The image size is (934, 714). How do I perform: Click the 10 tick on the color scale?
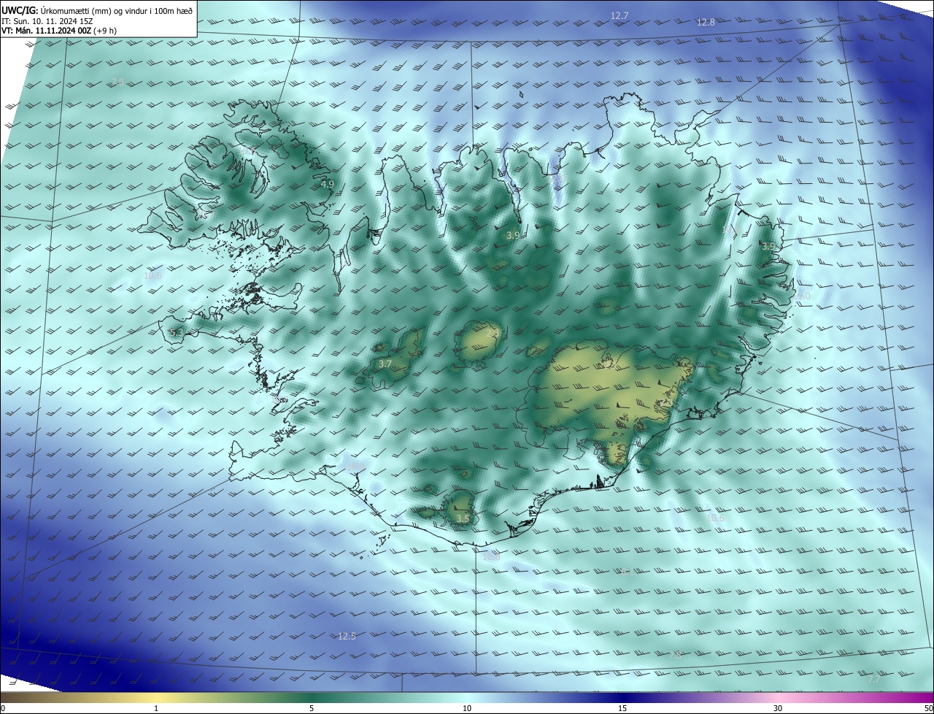point(467,708)
